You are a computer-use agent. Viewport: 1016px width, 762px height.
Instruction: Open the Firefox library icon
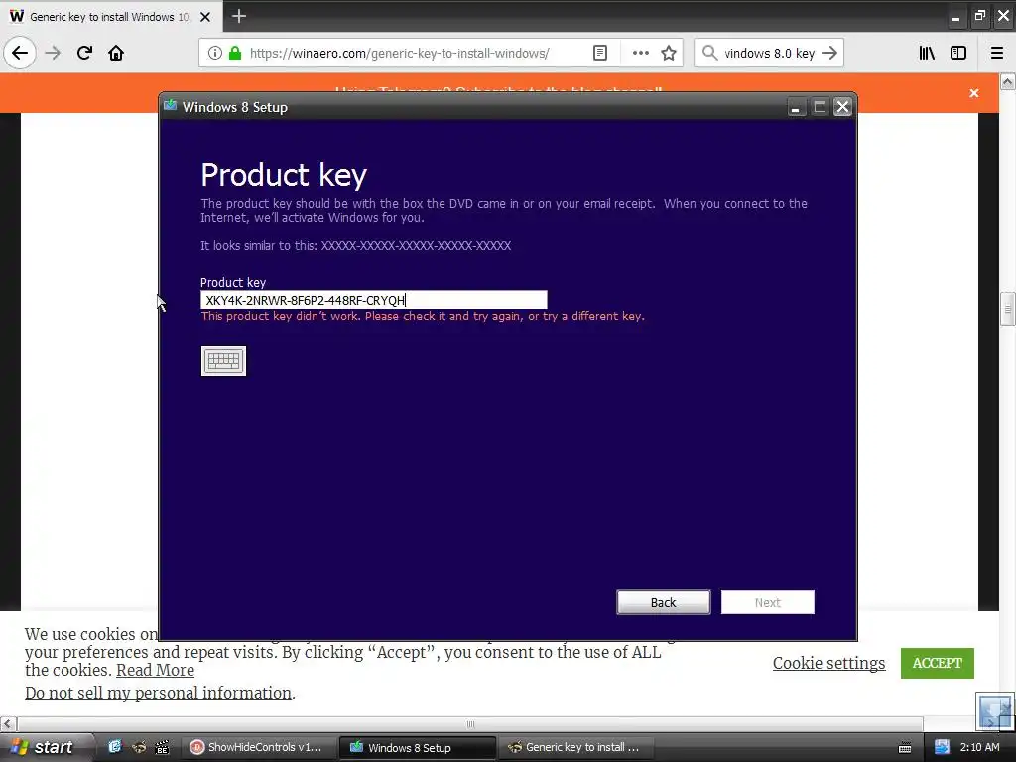(927, 54)
